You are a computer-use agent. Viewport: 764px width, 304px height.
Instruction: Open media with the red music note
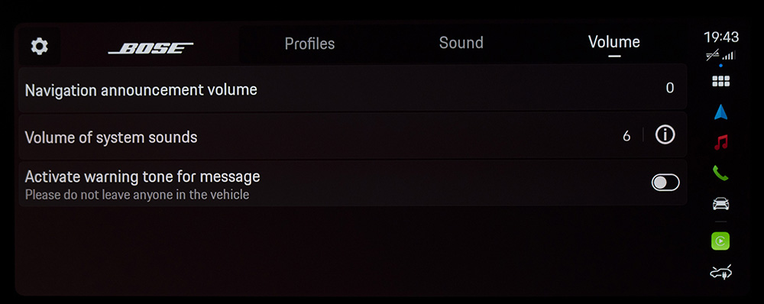pyautogui.click(x=720, y=142)
